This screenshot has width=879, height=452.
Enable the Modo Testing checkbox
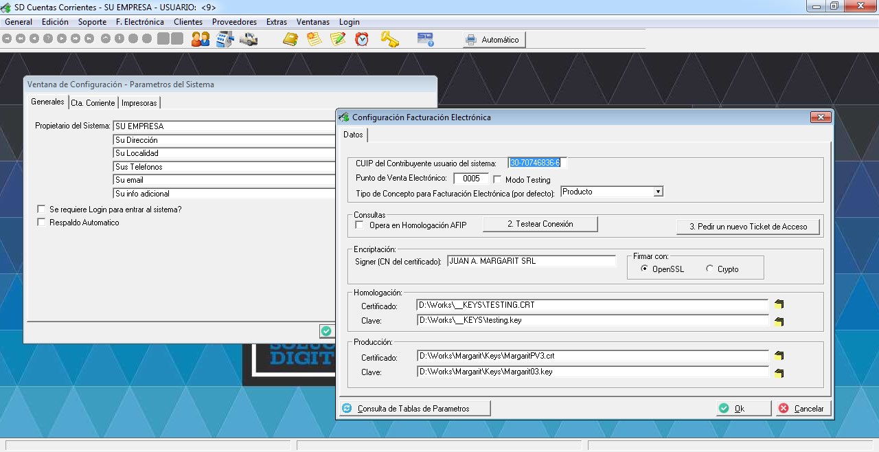(497, 179)
